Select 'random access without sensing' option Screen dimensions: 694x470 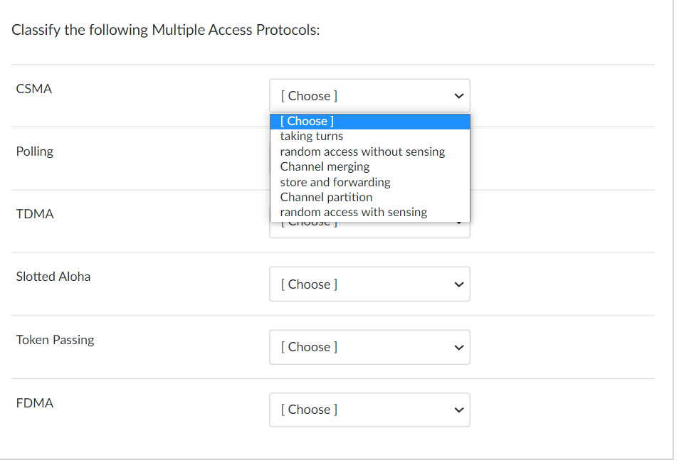[362, 151]
